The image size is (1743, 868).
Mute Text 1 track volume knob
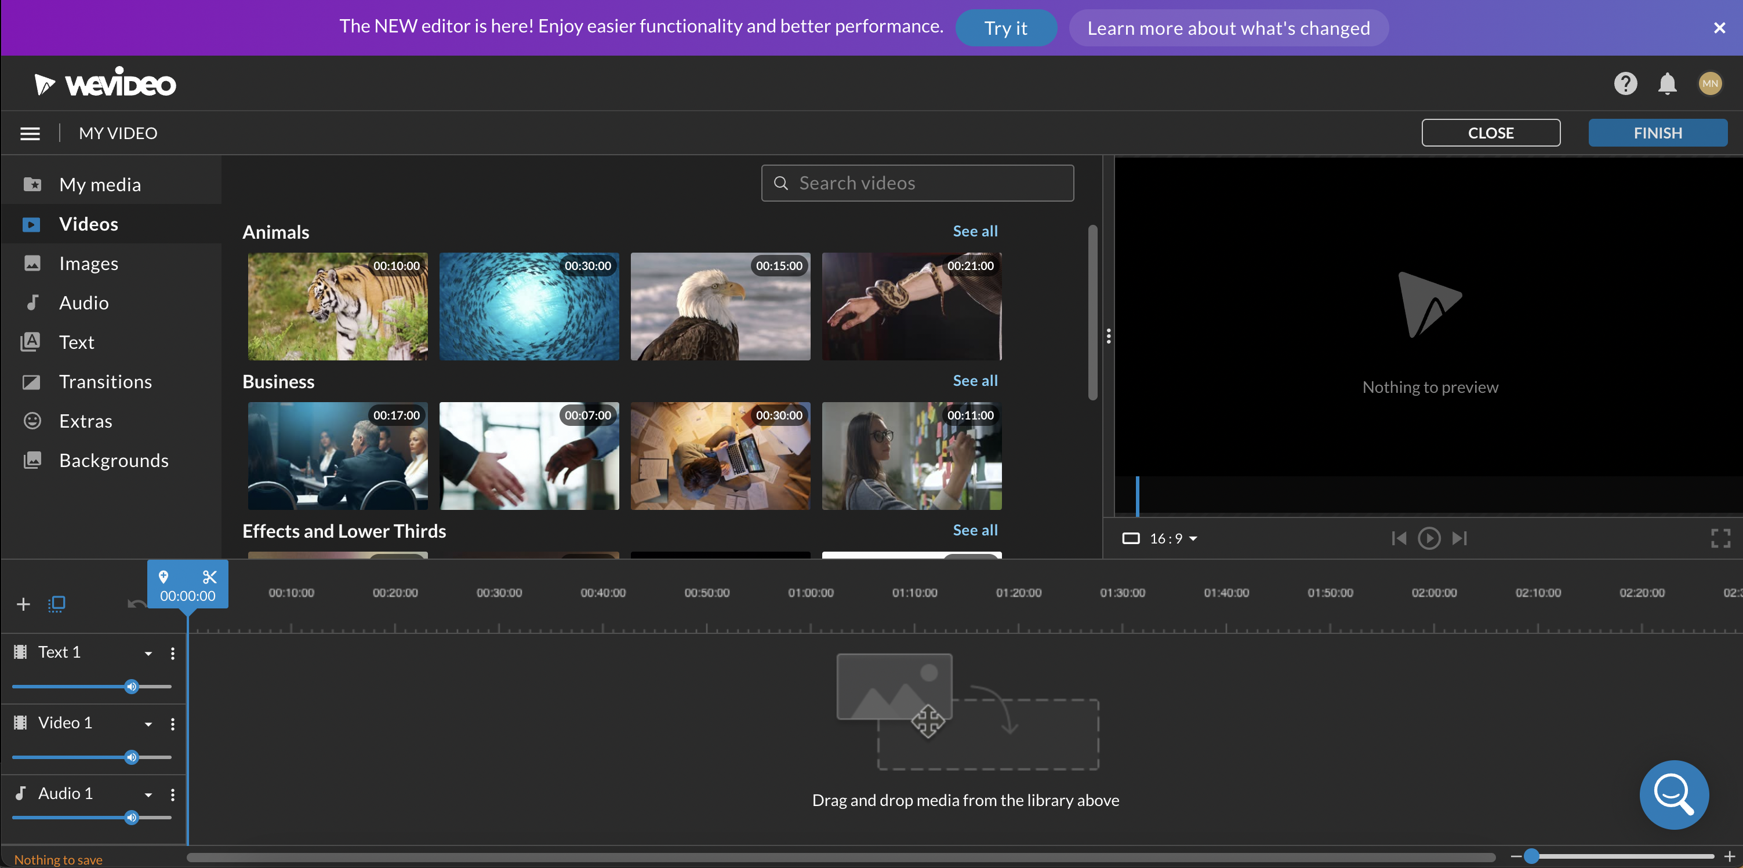[132, 687]
